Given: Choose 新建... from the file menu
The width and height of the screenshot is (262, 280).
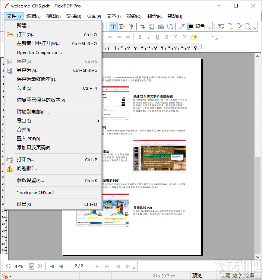Looking at the screenshot, I should (53, 26).
